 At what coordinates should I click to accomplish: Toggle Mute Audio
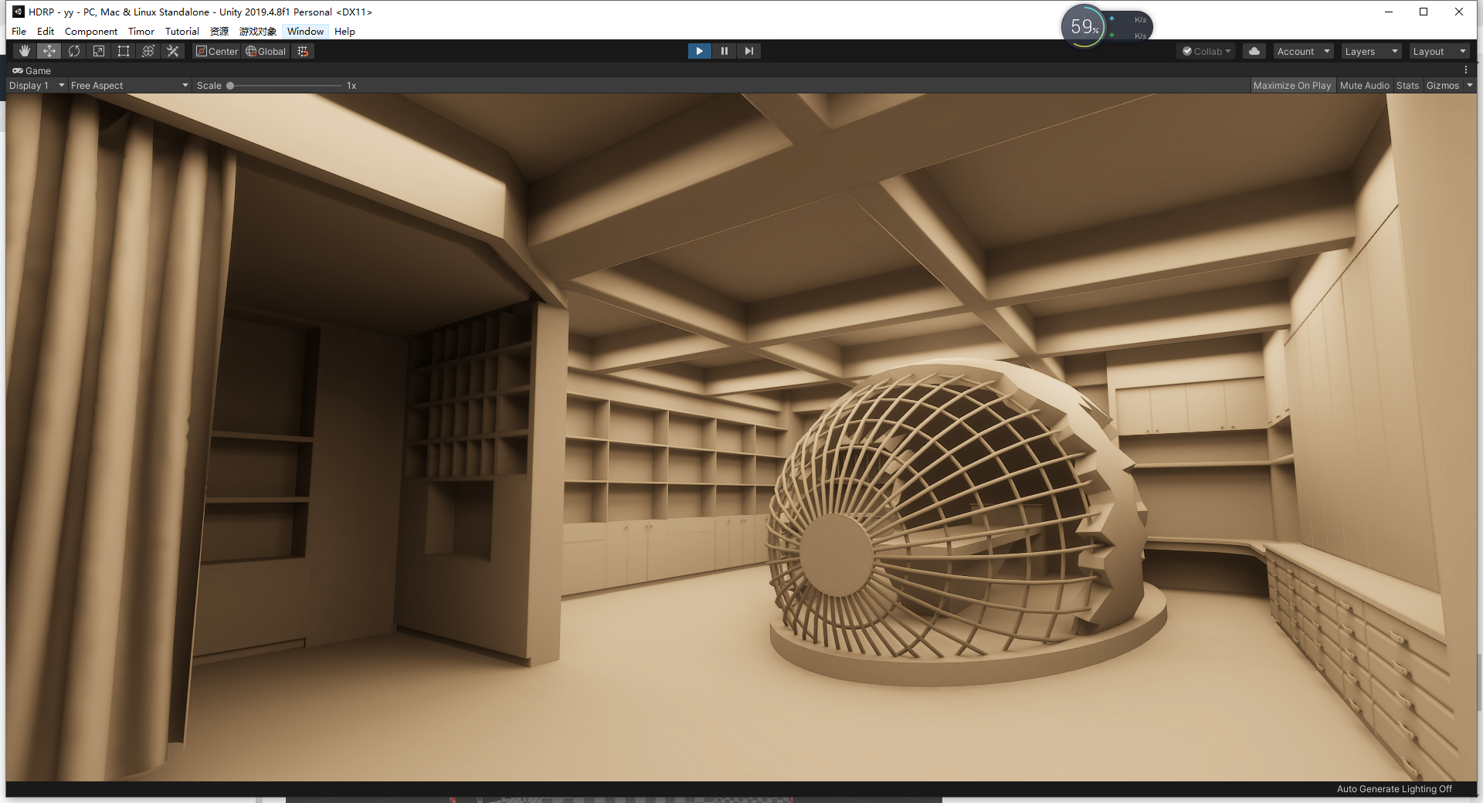[x=1364, y=85]
